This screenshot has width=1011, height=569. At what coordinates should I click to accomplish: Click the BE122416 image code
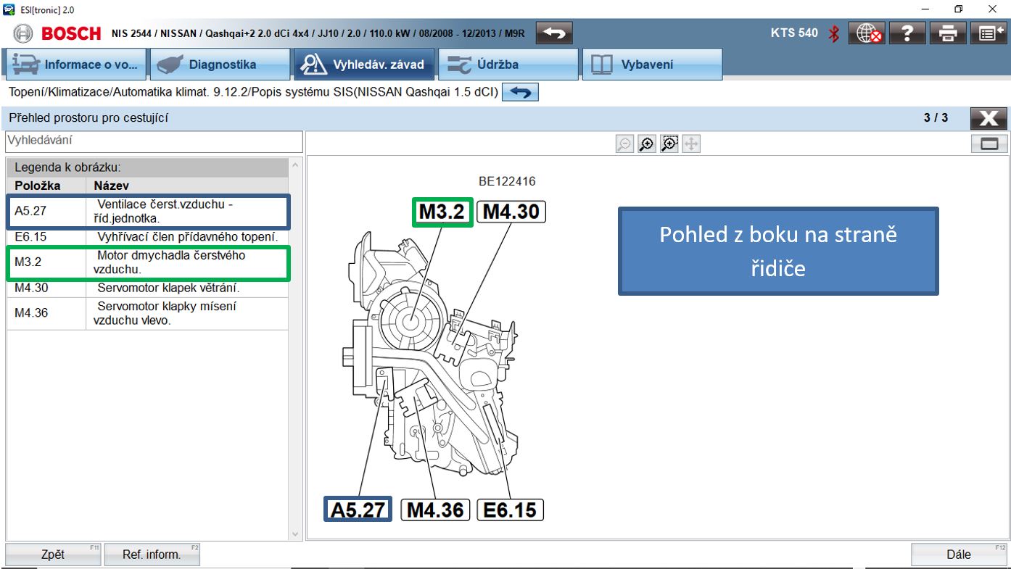click(507, 181)
